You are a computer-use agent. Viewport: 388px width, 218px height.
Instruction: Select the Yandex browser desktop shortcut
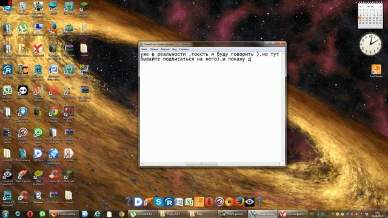click(x=38, y=50)
